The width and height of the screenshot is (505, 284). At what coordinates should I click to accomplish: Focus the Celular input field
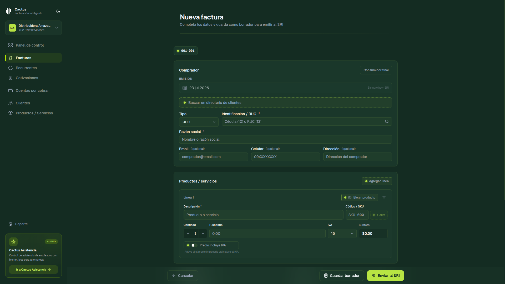coord(286,157)
